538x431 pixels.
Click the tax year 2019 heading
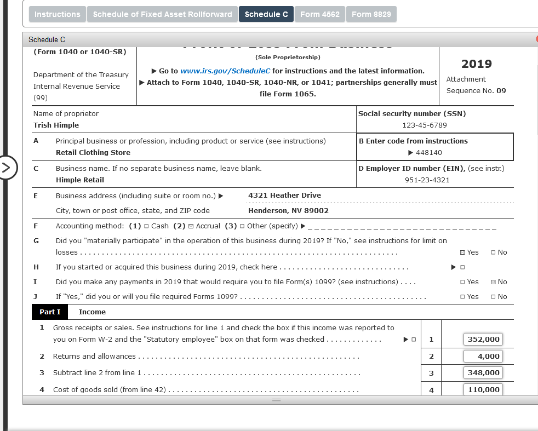coord(477,64)
